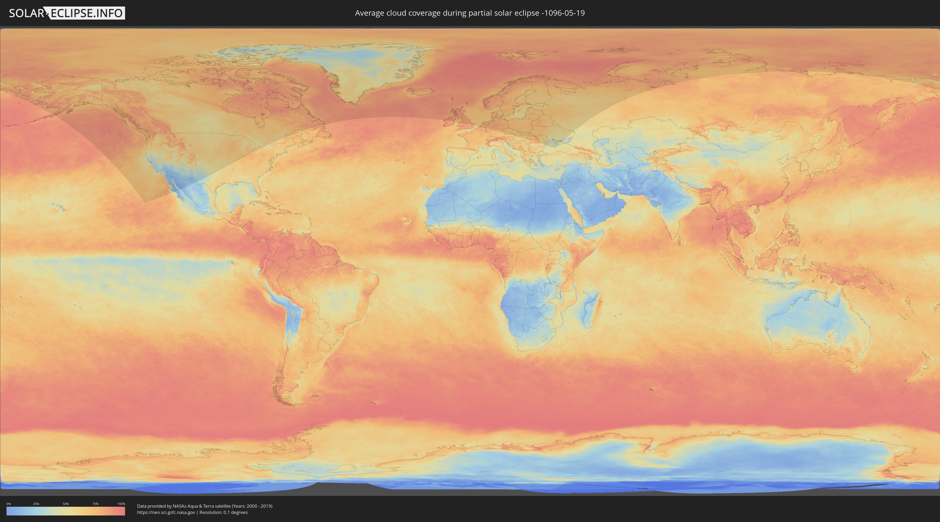Screen dimensions: 940x522
Task: Click the '25%' legend label
Action: 36,504
